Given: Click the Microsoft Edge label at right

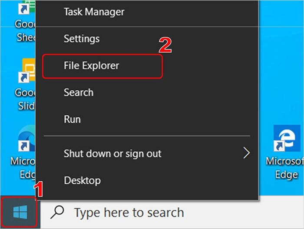Looking at the screenshot, I should 286,168.
